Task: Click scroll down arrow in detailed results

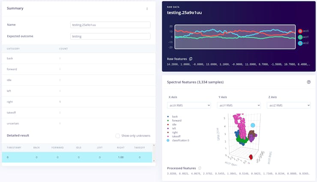Action: [154, 161]
